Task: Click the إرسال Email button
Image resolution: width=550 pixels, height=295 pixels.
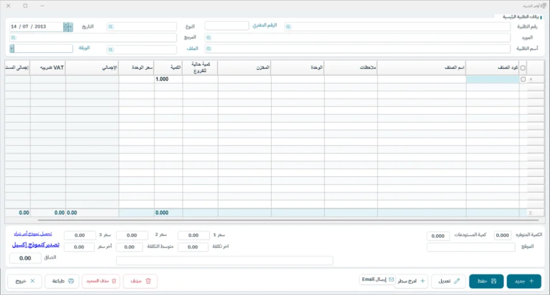Action: 378,280
